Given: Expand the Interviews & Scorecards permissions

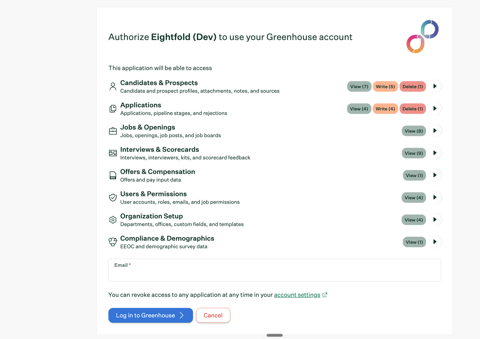Looking at the screenshot, I should 435,153.
